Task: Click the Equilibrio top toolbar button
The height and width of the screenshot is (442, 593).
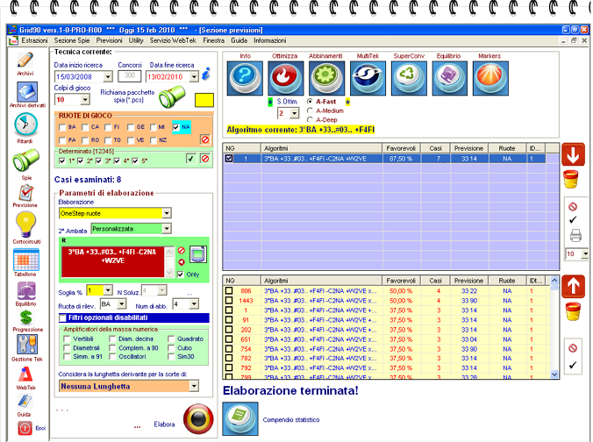Action: click(450, 78)
